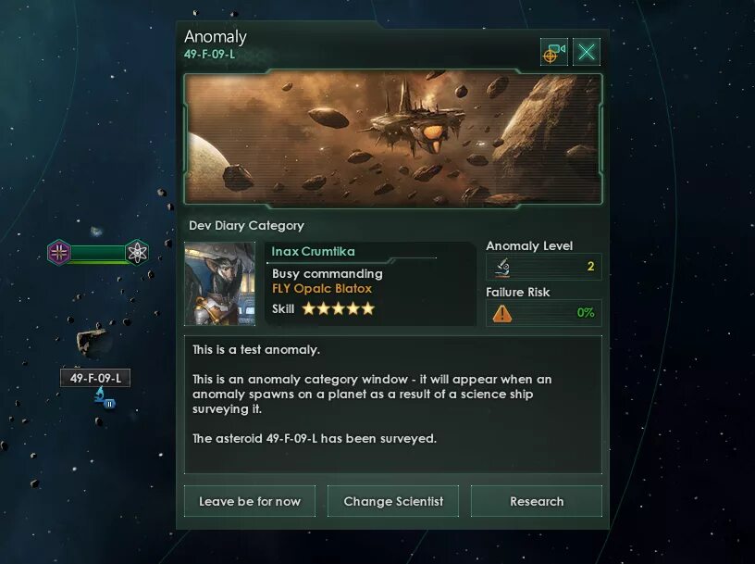Click the small pause badge near the asteroid label
Viewport: 755px width, 564px height.
tap(110, 404)
